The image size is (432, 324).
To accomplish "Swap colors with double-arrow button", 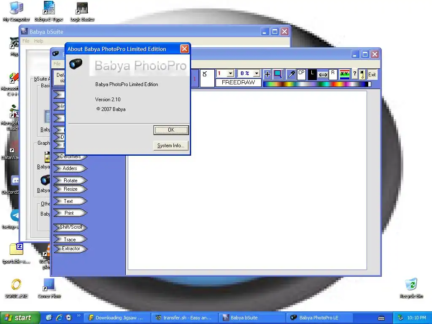I will (323, 75).
